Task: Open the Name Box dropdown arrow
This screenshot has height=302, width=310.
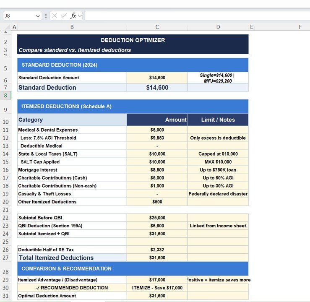Action: coord(38,16)
